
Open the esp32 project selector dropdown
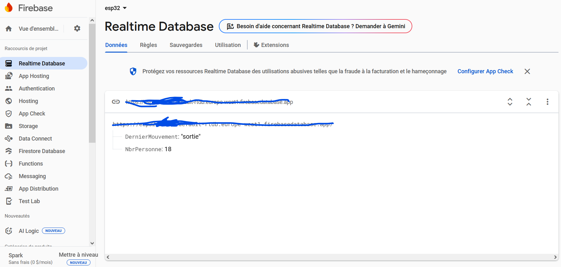pyautogui.click(x=116, y=8)
